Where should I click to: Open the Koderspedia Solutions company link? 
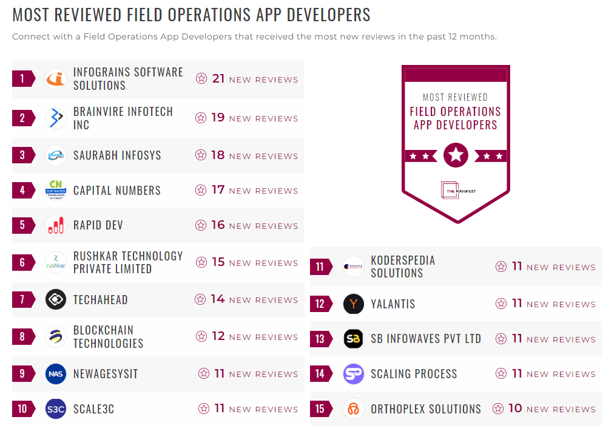click(x=402, y=267)
